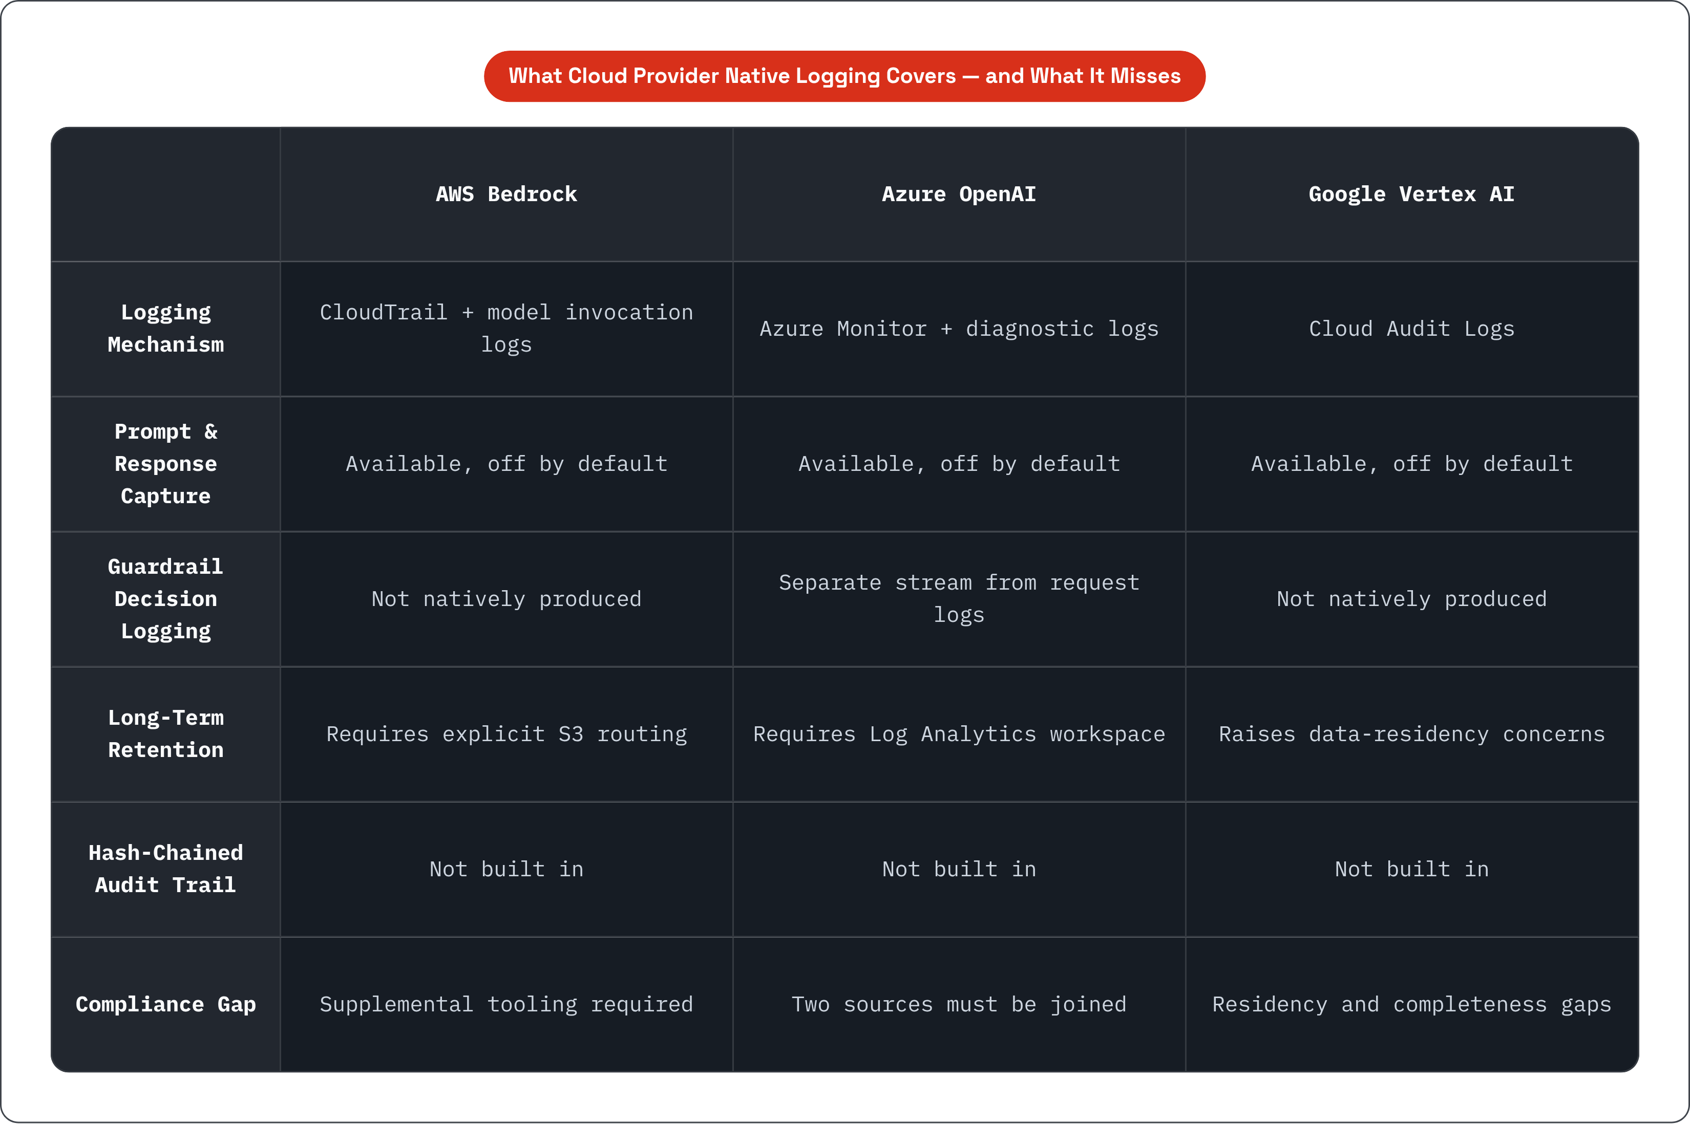Screen dimensions: 1690x1124
Task: Click 'Not natively produced' under AWS Bedrock
Action: [506, 598]
